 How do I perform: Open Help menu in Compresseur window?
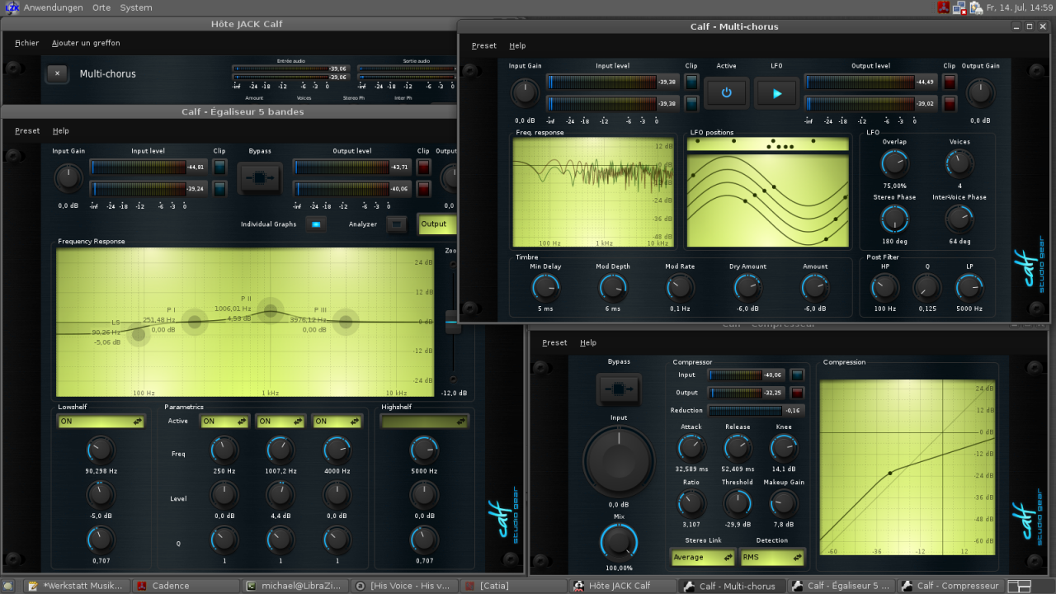587,342
